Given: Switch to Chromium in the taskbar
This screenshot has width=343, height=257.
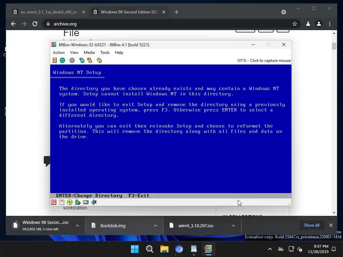Looking at the screenshot, I should pos(179,249).
